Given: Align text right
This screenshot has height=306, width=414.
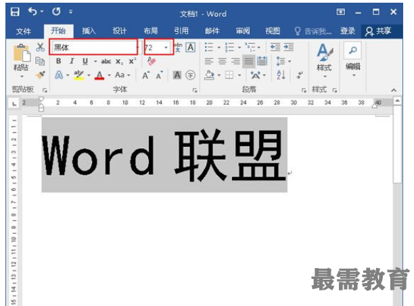Looking at the screenshot, I should pos(235,62).
